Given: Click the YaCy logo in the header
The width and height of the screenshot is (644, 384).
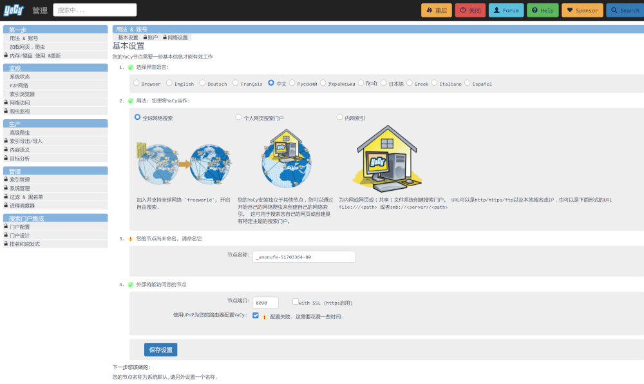Looking at the screenshot, I should coord(13,10).
